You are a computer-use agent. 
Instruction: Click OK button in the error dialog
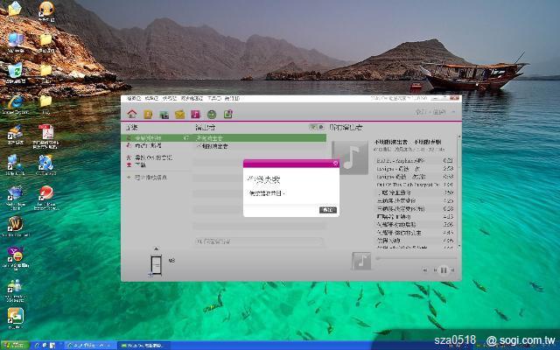pyautogui.click(x=328, y=210)
